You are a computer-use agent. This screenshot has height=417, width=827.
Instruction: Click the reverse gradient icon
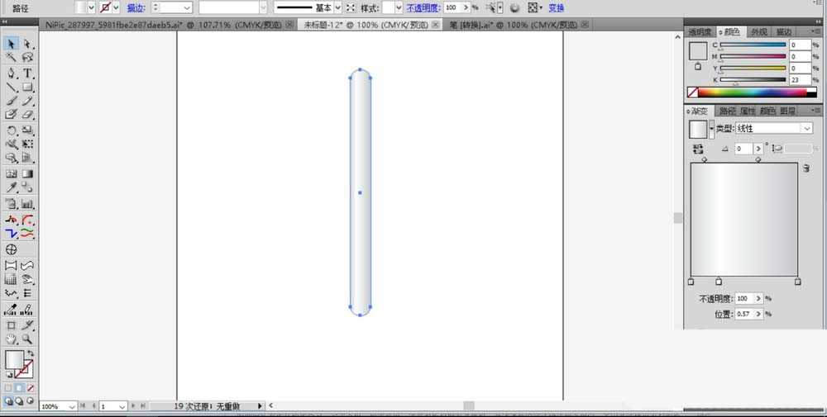[x=698, y=149]
